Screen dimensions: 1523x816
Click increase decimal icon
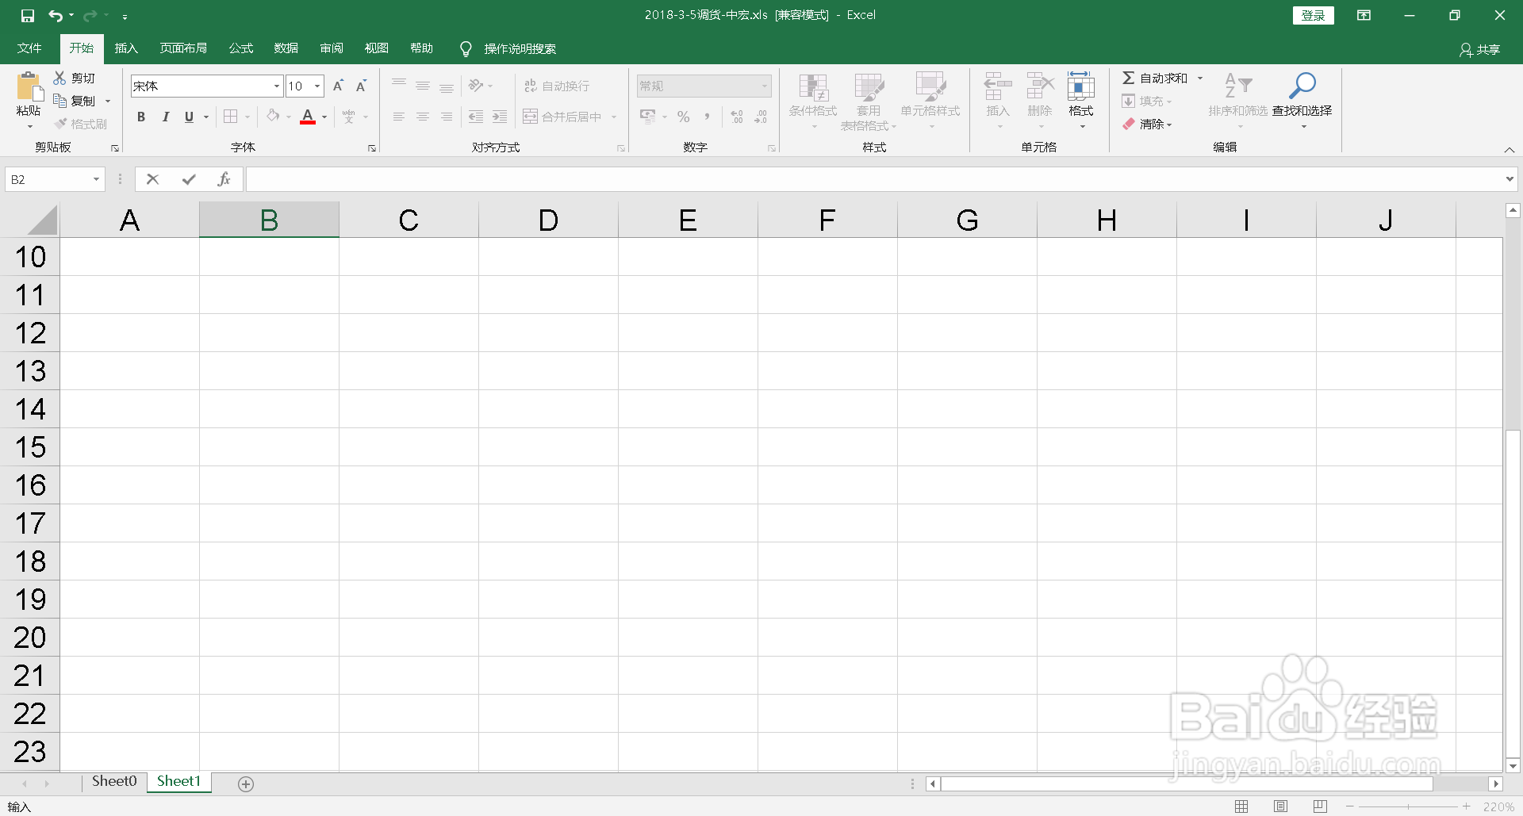(737, 117)
